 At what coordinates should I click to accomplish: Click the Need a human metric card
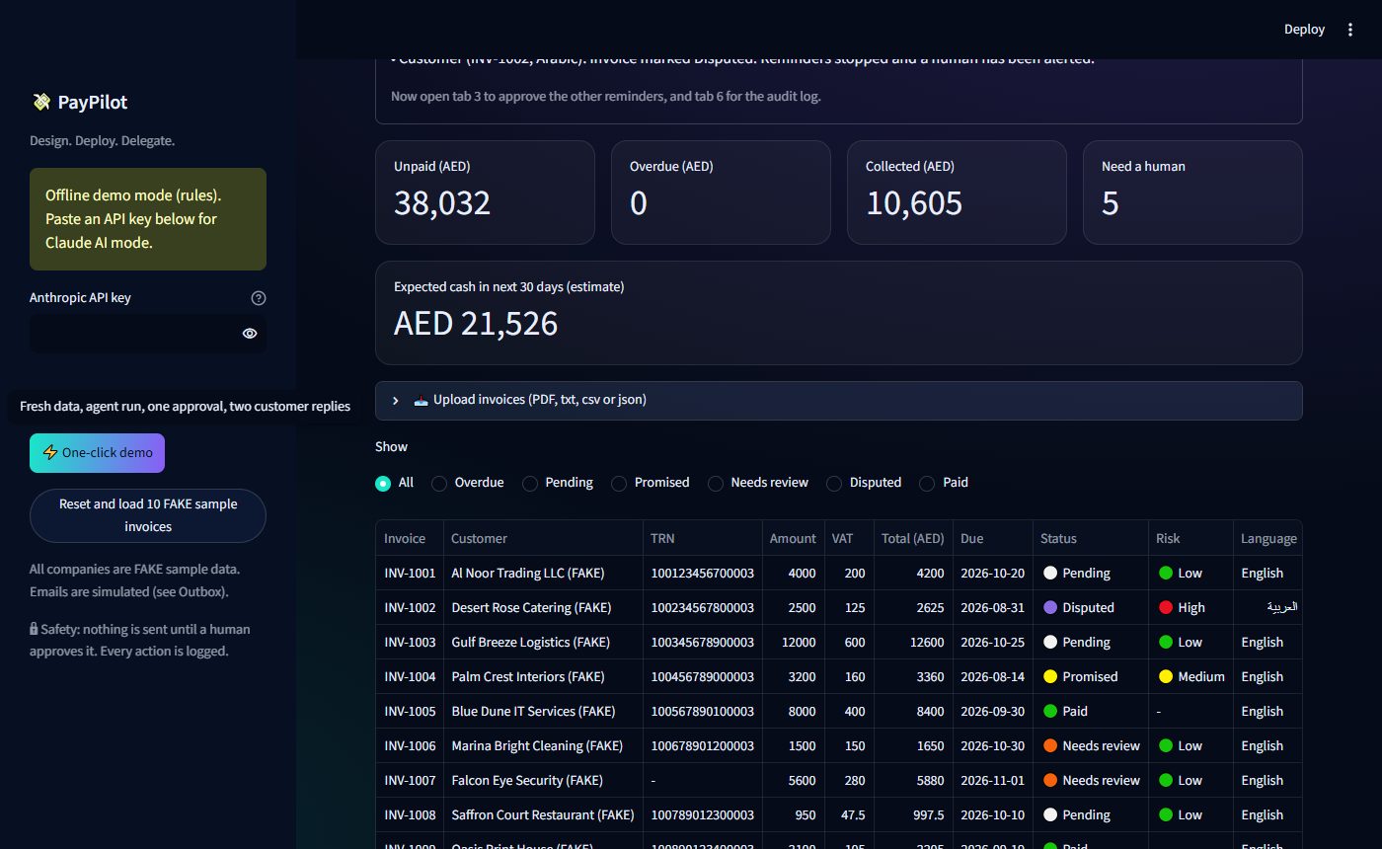pyautogui.click(x=1192, y=193)
